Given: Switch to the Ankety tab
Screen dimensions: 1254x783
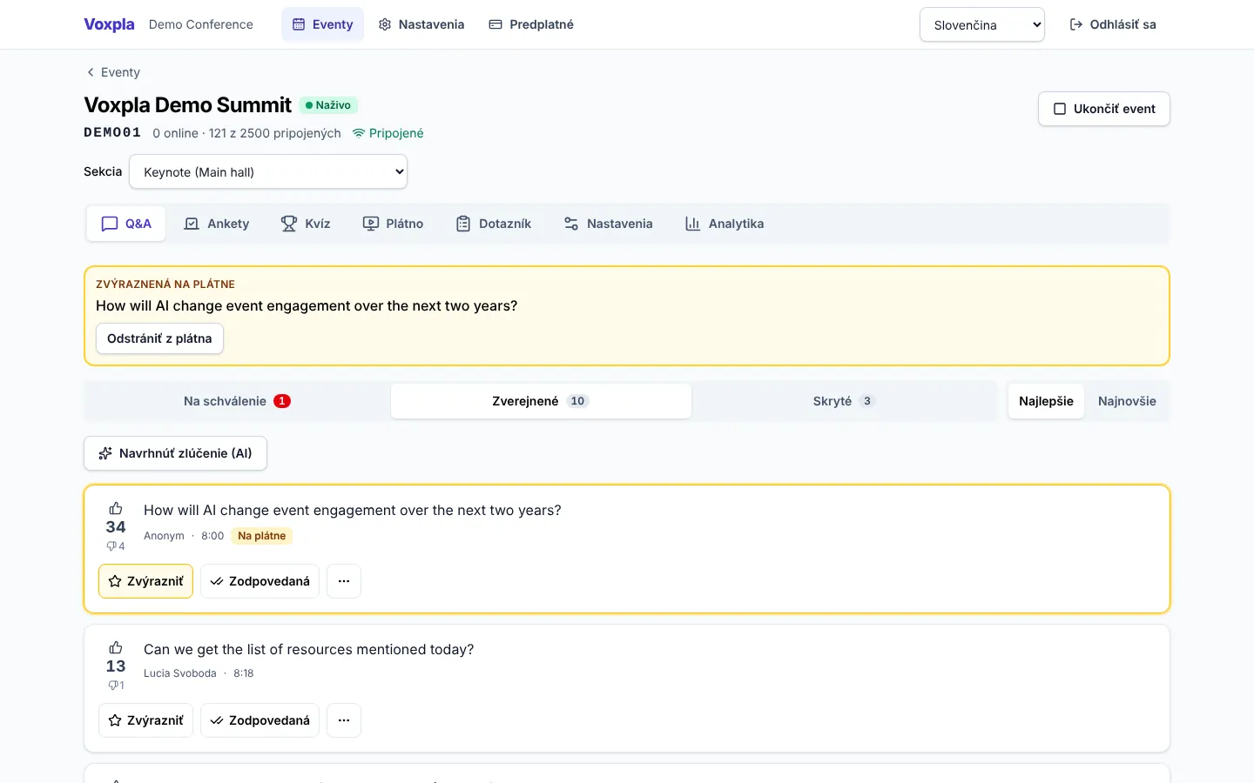Looking at the screenshot, I should 217,224.
